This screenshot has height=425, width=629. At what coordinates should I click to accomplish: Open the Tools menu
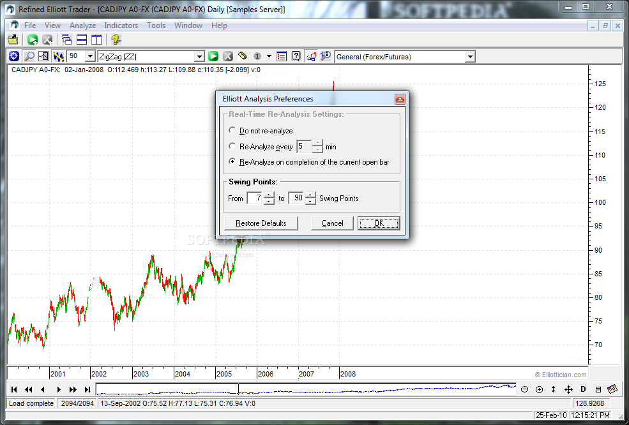click(156, 26)
